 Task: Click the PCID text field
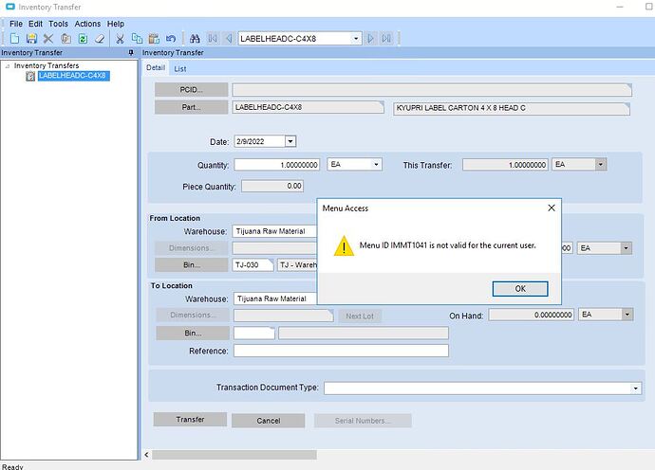[x=432, y=90]
